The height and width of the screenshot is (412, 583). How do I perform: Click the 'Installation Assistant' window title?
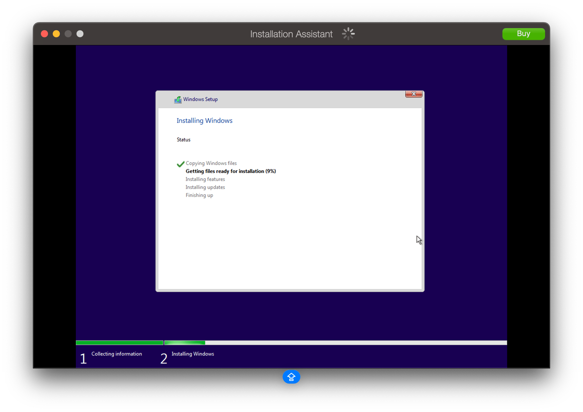pos(291,34)
